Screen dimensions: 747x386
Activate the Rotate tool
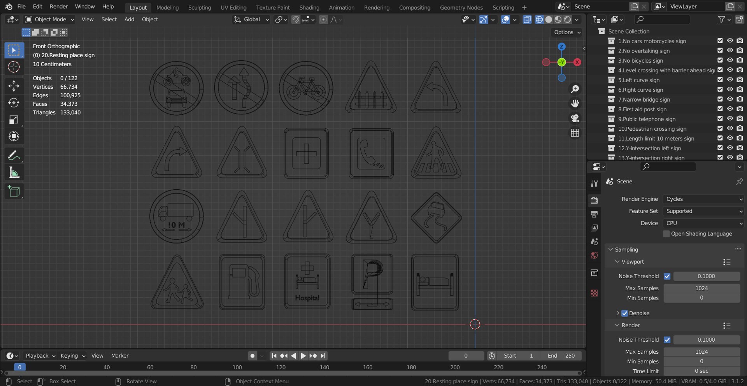(14, 103)
